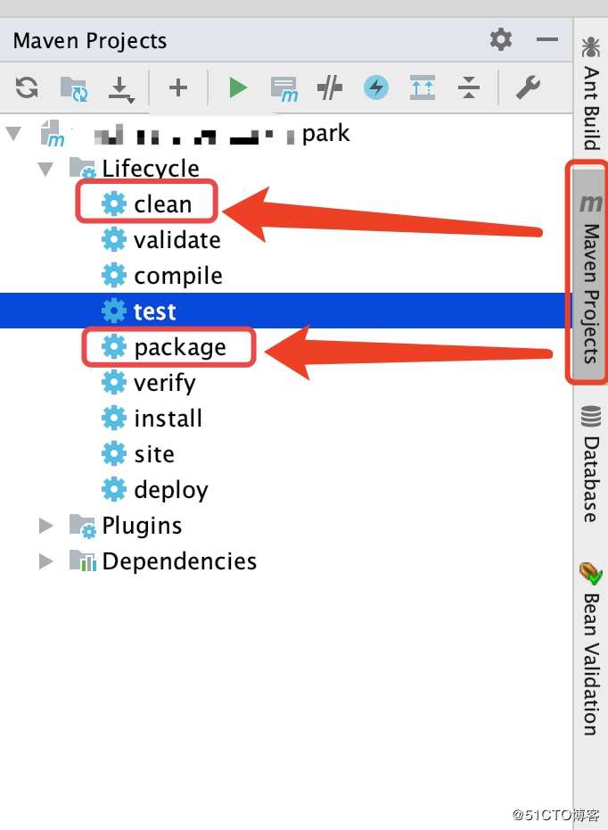
Task: Click Maven project icon beside park
Action: click(53, 133)
